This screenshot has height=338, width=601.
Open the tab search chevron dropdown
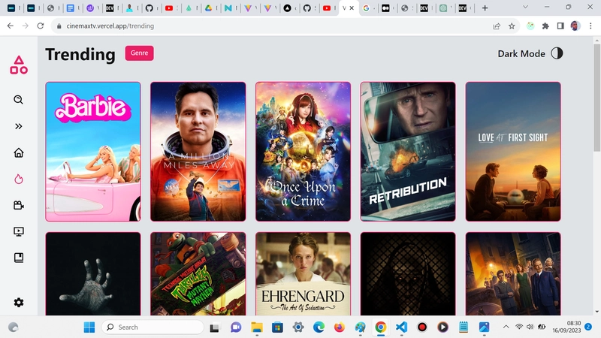[x=525, y=8]
